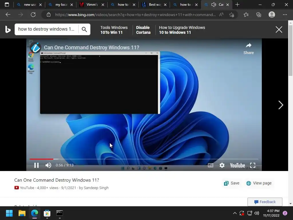Mute the video volume
The image size is (293, 220).
click(48, 165)
